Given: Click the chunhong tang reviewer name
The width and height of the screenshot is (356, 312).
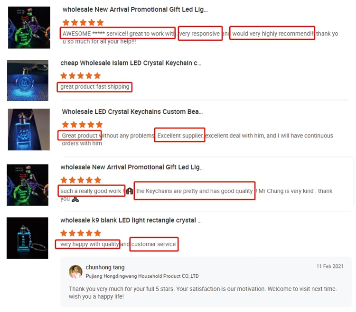Looking at the screenshot, I should (105, 267).
